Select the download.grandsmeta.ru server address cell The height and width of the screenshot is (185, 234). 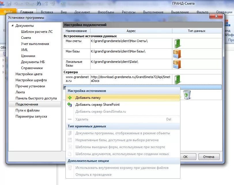point(131,79)
